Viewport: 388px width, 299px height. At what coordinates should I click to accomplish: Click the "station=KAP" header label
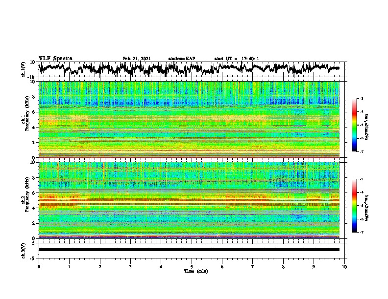(x=182, y=59)
